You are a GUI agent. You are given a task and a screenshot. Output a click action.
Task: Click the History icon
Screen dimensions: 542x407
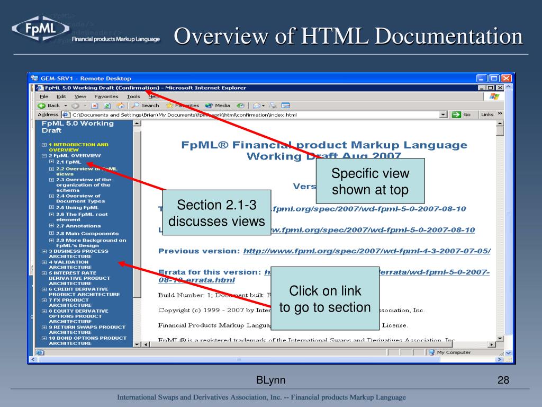click(241, 105)
